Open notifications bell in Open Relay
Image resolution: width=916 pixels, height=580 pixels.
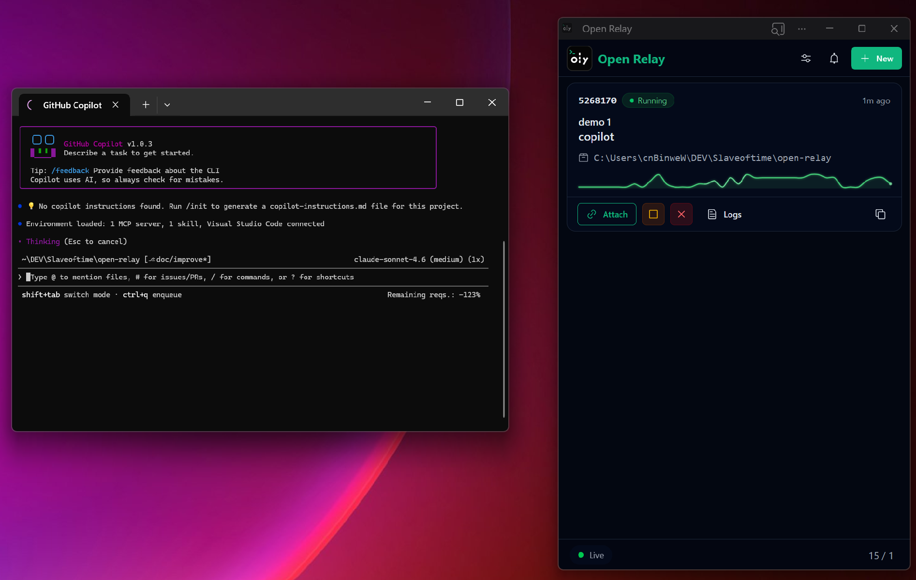click(x=834, y=58)
